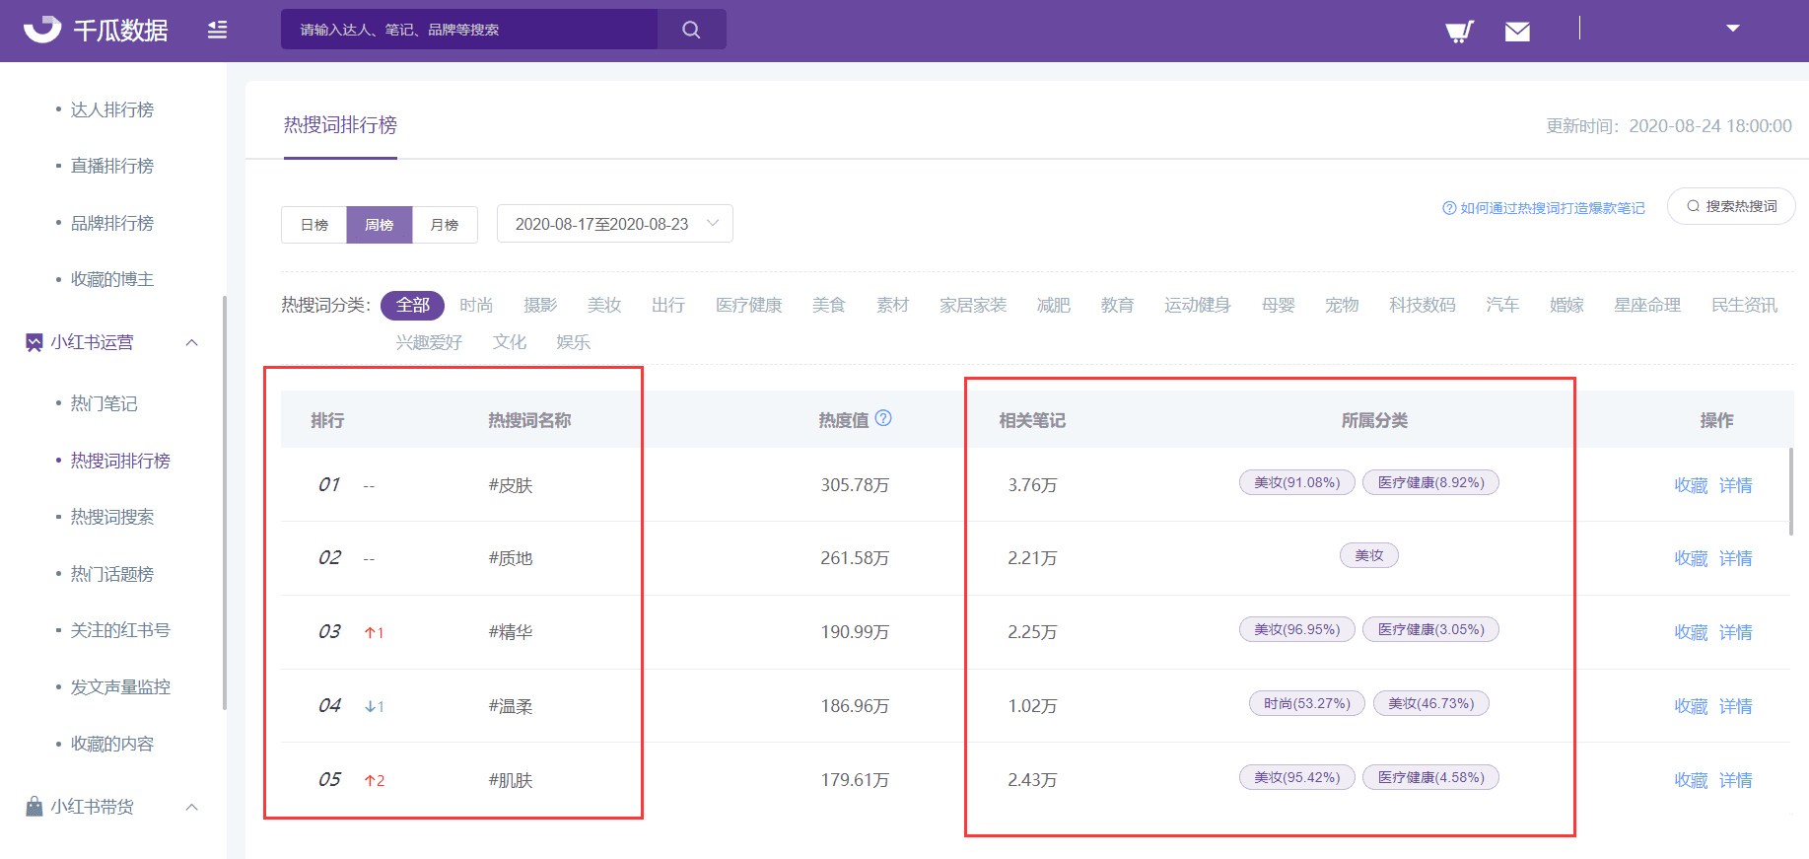
Task: Open 热门话题榜 in sidebar
Action: (112, 574)
